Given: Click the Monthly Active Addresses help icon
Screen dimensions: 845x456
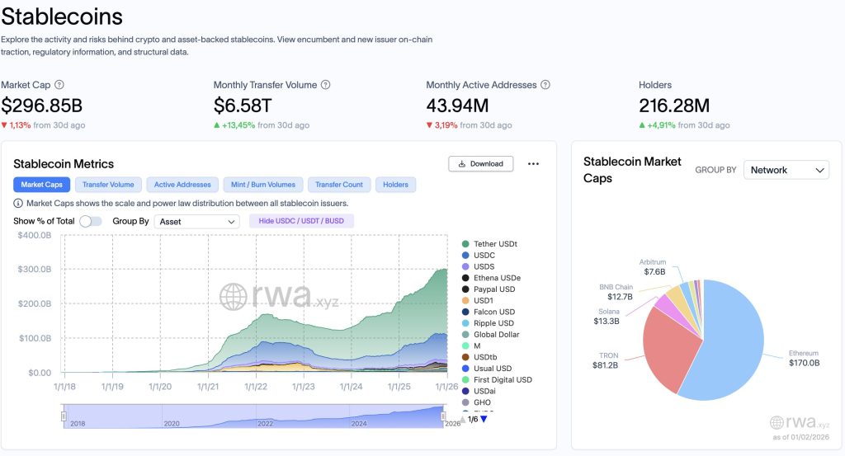Looking at the screenshot, I should 545,85.
